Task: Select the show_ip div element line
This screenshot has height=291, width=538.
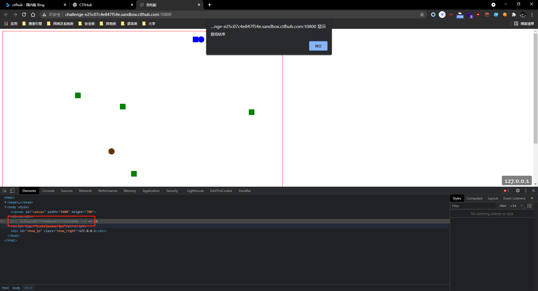Action: [x=59, y=231]
